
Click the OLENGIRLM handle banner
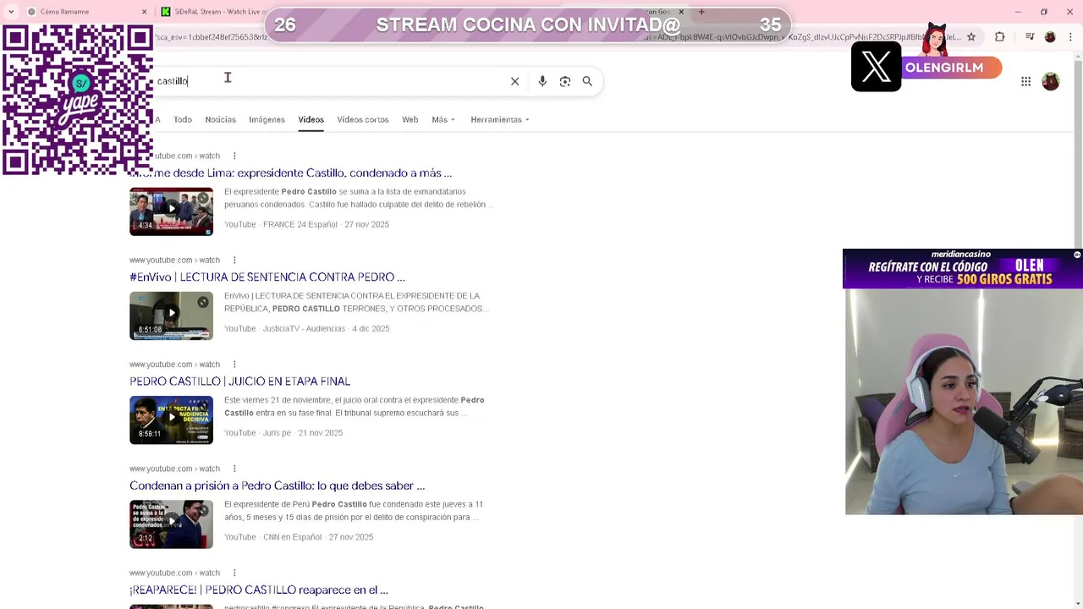(x=951, y=68)
